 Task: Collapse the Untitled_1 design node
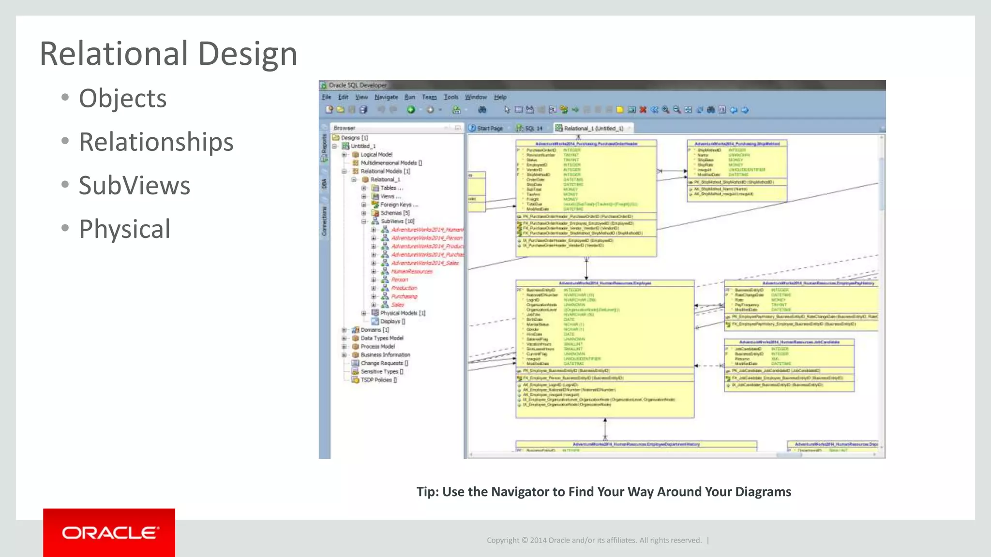[334, 146]
